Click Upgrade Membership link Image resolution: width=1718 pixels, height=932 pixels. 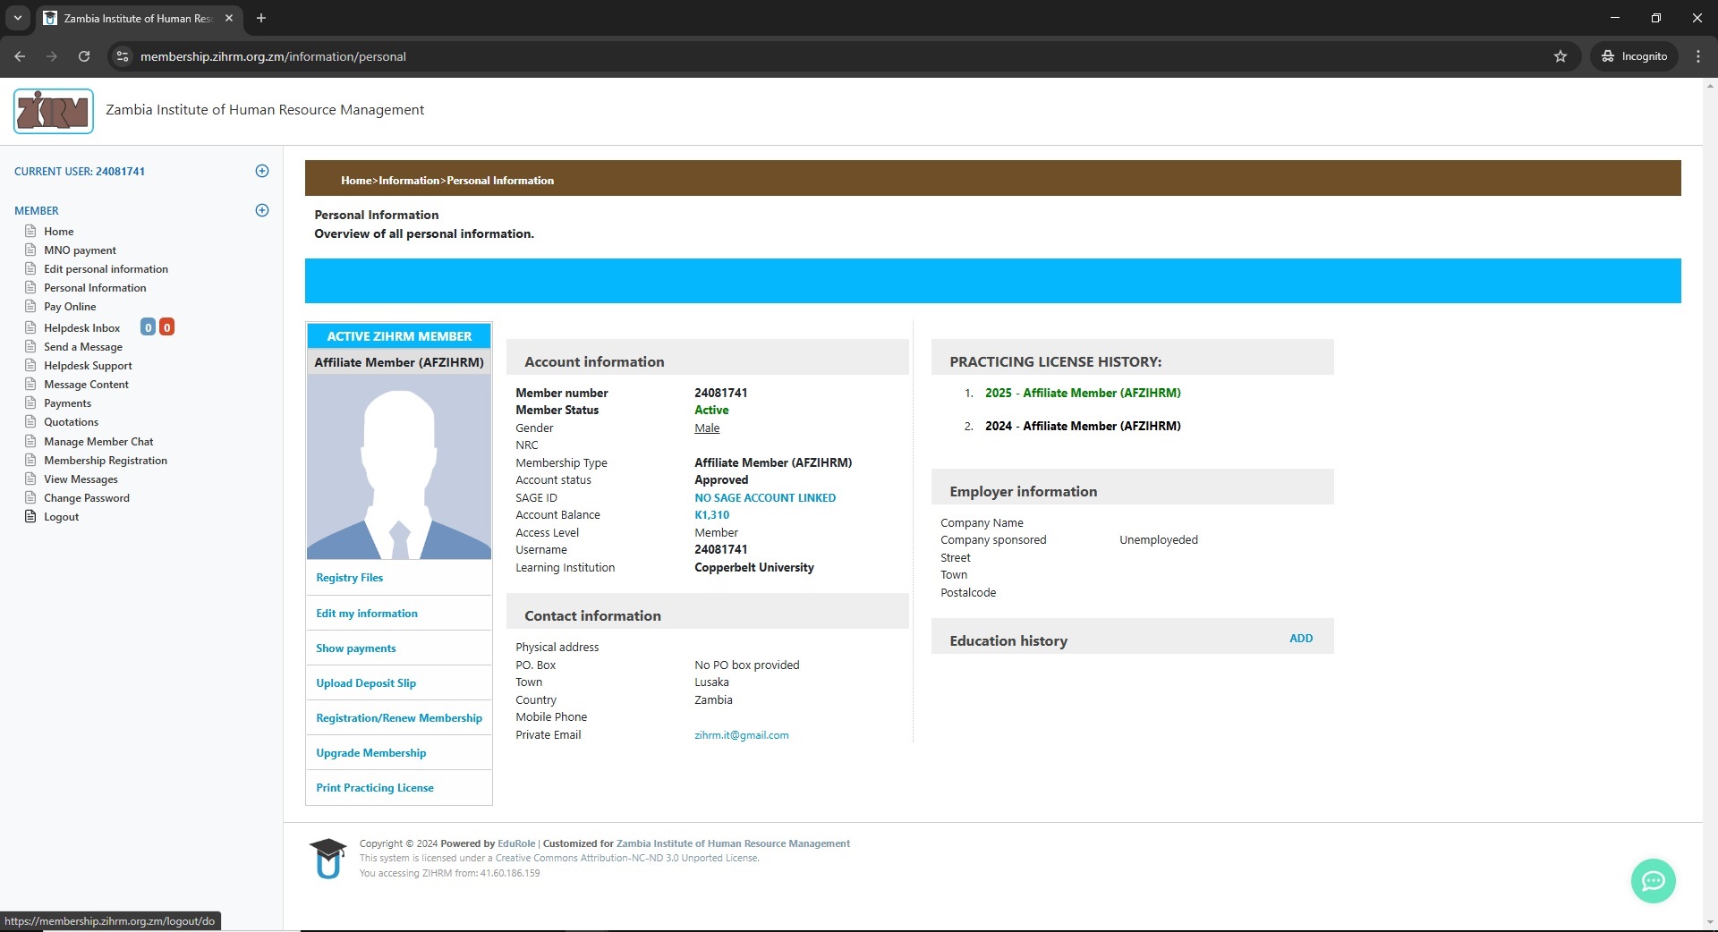point(370,753)
